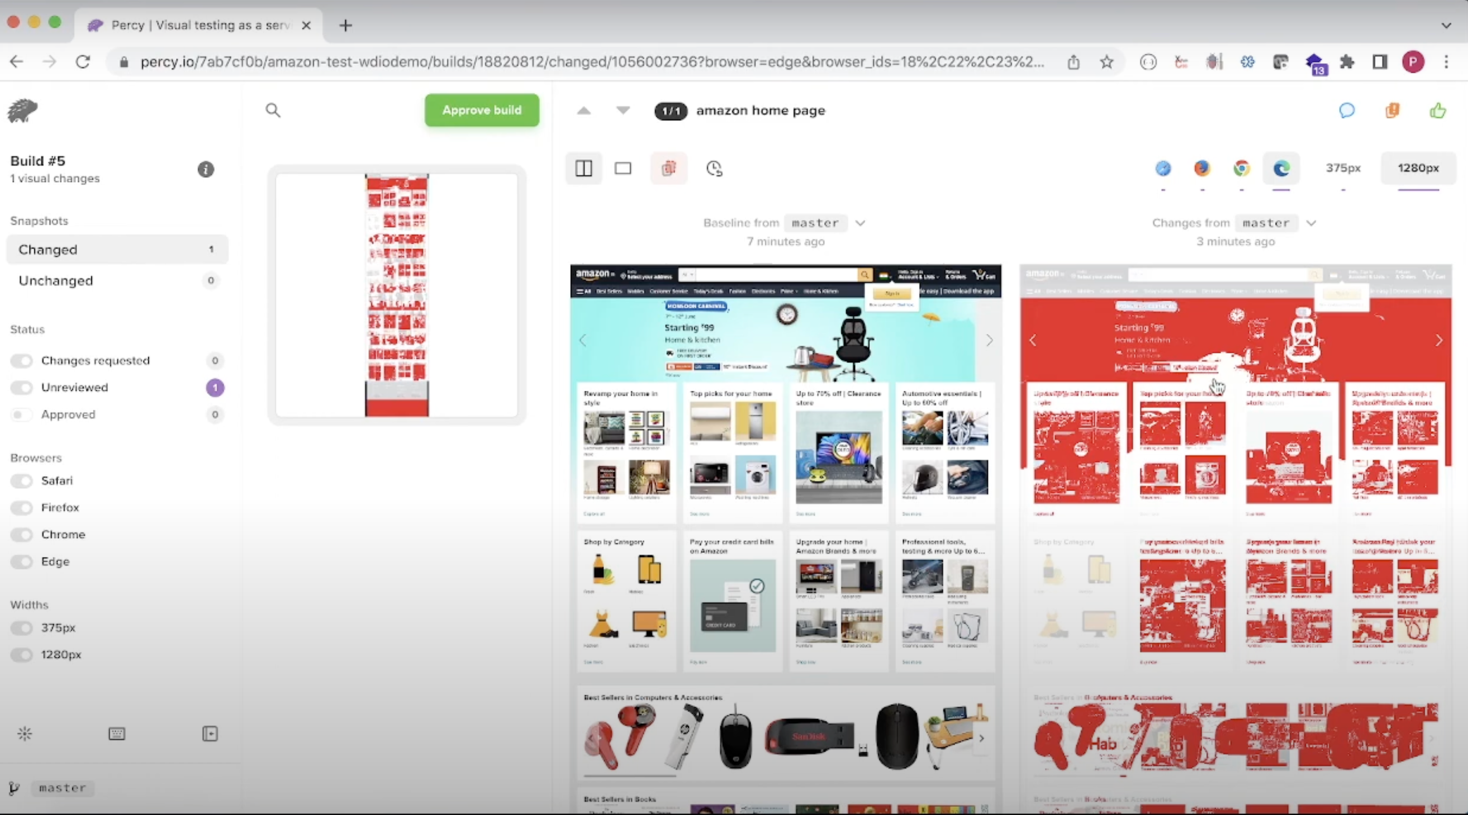Go to next snapshot down arrow
The image size is (1468, 815).
point(623,110)
